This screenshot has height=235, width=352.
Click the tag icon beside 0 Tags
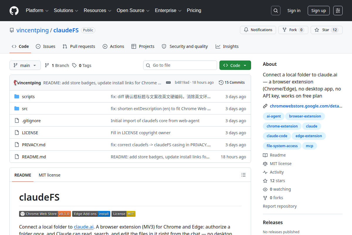(75, 66)
